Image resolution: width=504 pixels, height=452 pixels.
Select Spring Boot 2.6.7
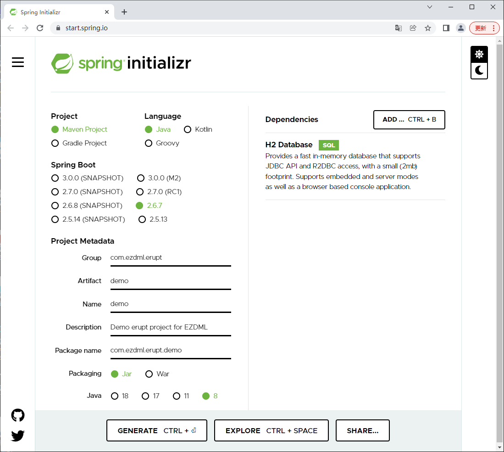coord(149,206)
